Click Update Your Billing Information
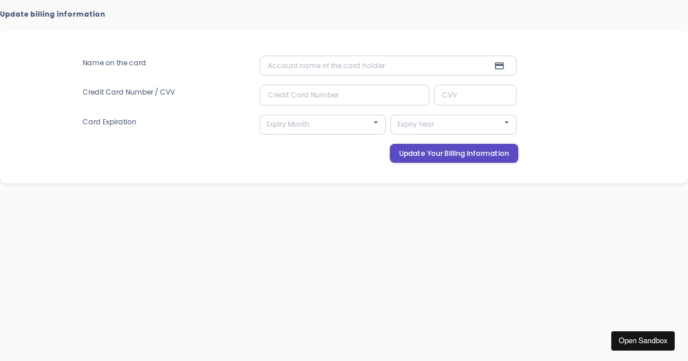Image resolution: width=688 pixels, height=361 pixels. (454, 153)
